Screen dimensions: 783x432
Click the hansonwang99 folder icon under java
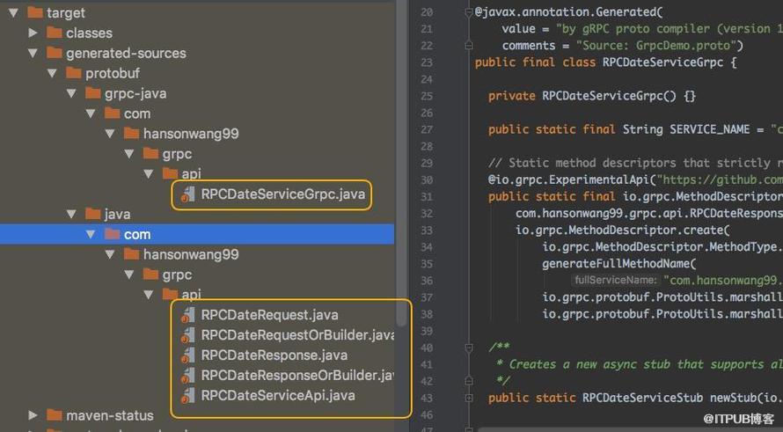pyautogui.click(x=131, y=254)
